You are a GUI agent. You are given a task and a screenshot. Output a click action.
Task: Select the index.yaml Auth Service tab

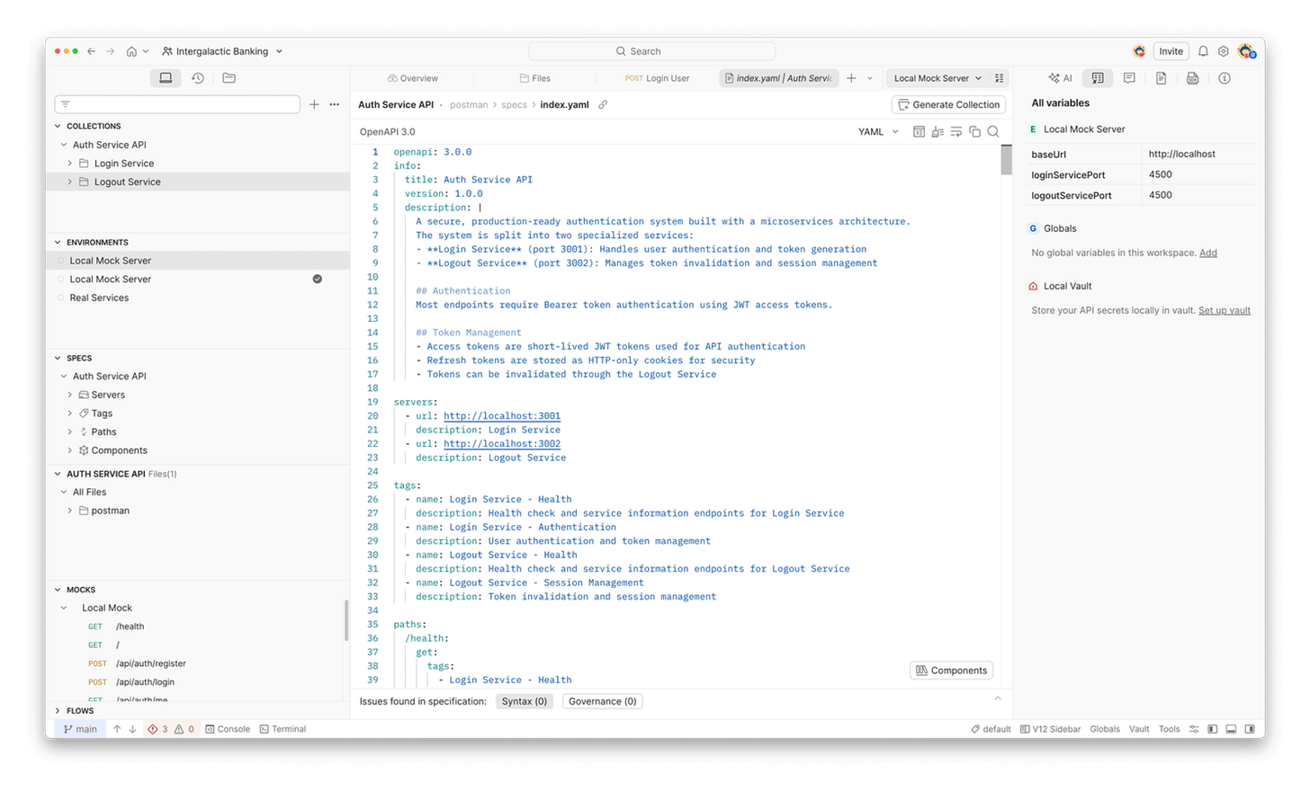778,78
